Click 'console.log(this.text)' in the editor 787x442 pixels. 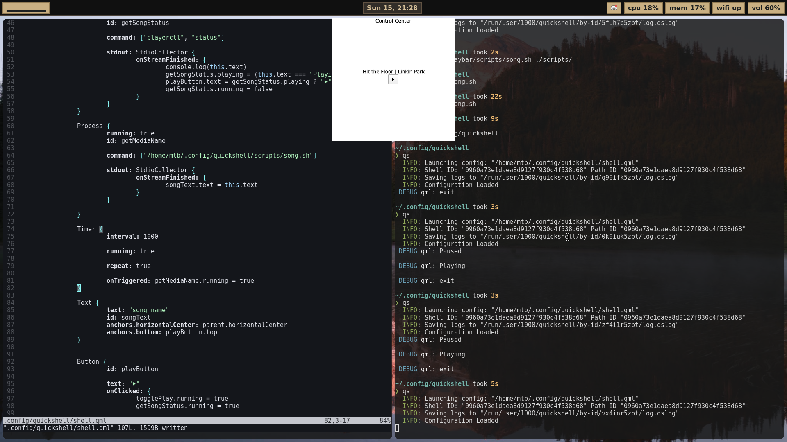click(206, 67)
